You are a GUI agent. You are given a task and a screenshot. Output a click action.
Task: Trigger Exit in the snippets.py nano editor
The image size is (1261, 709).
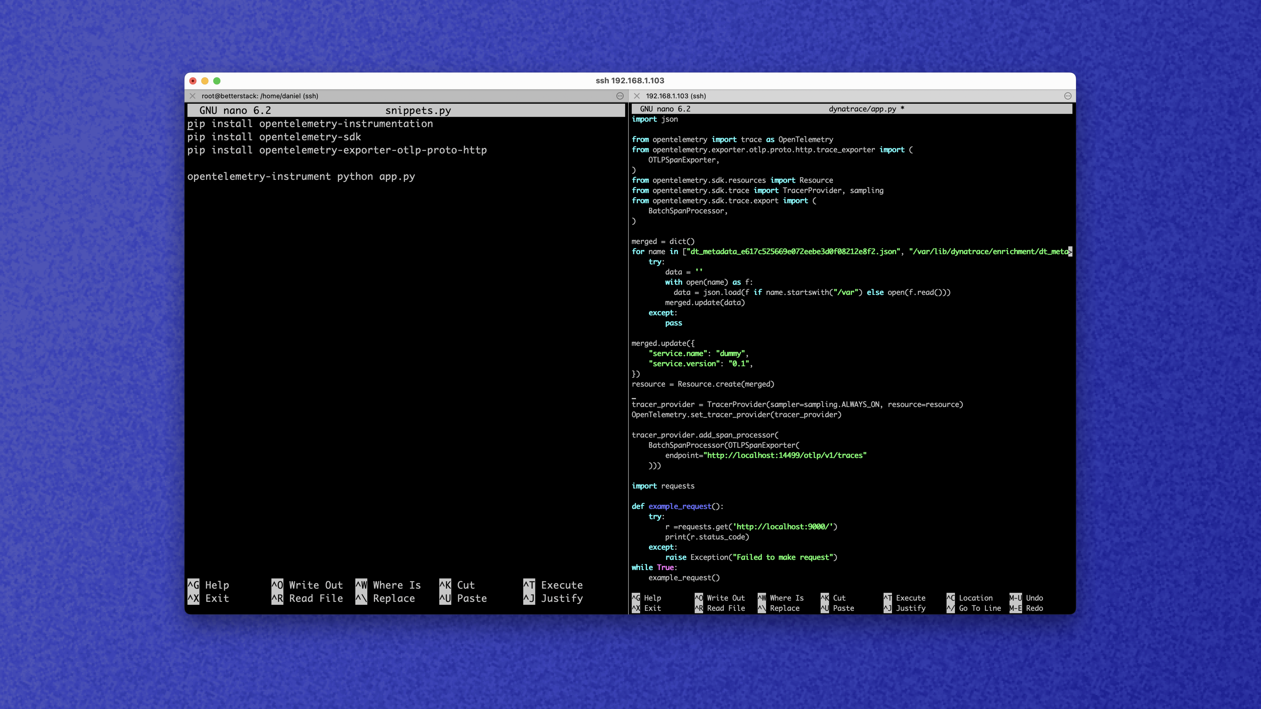click(217, 598)
